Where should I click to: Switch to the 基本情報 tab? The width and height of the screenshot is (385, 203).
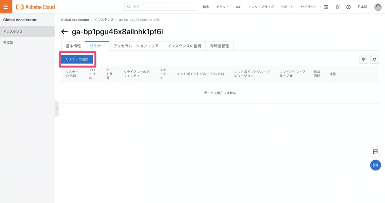73,46
